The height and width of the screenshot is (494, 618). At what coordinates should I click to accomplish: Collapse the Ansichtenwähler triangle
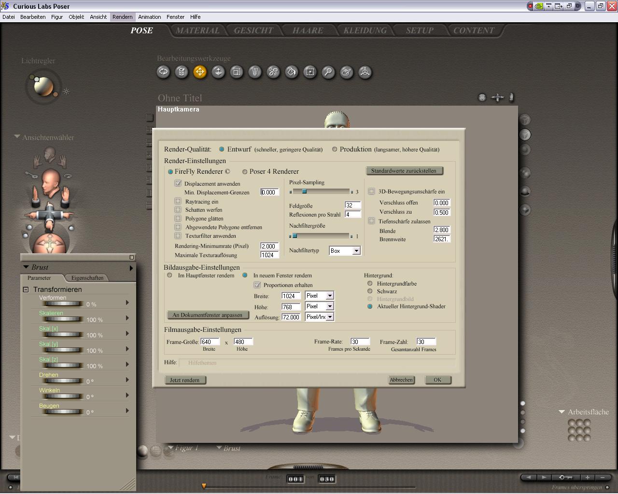click(x=17, y=137)
